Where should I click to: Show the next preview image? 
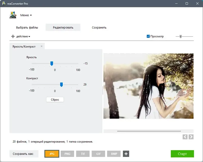pos(191,137)
